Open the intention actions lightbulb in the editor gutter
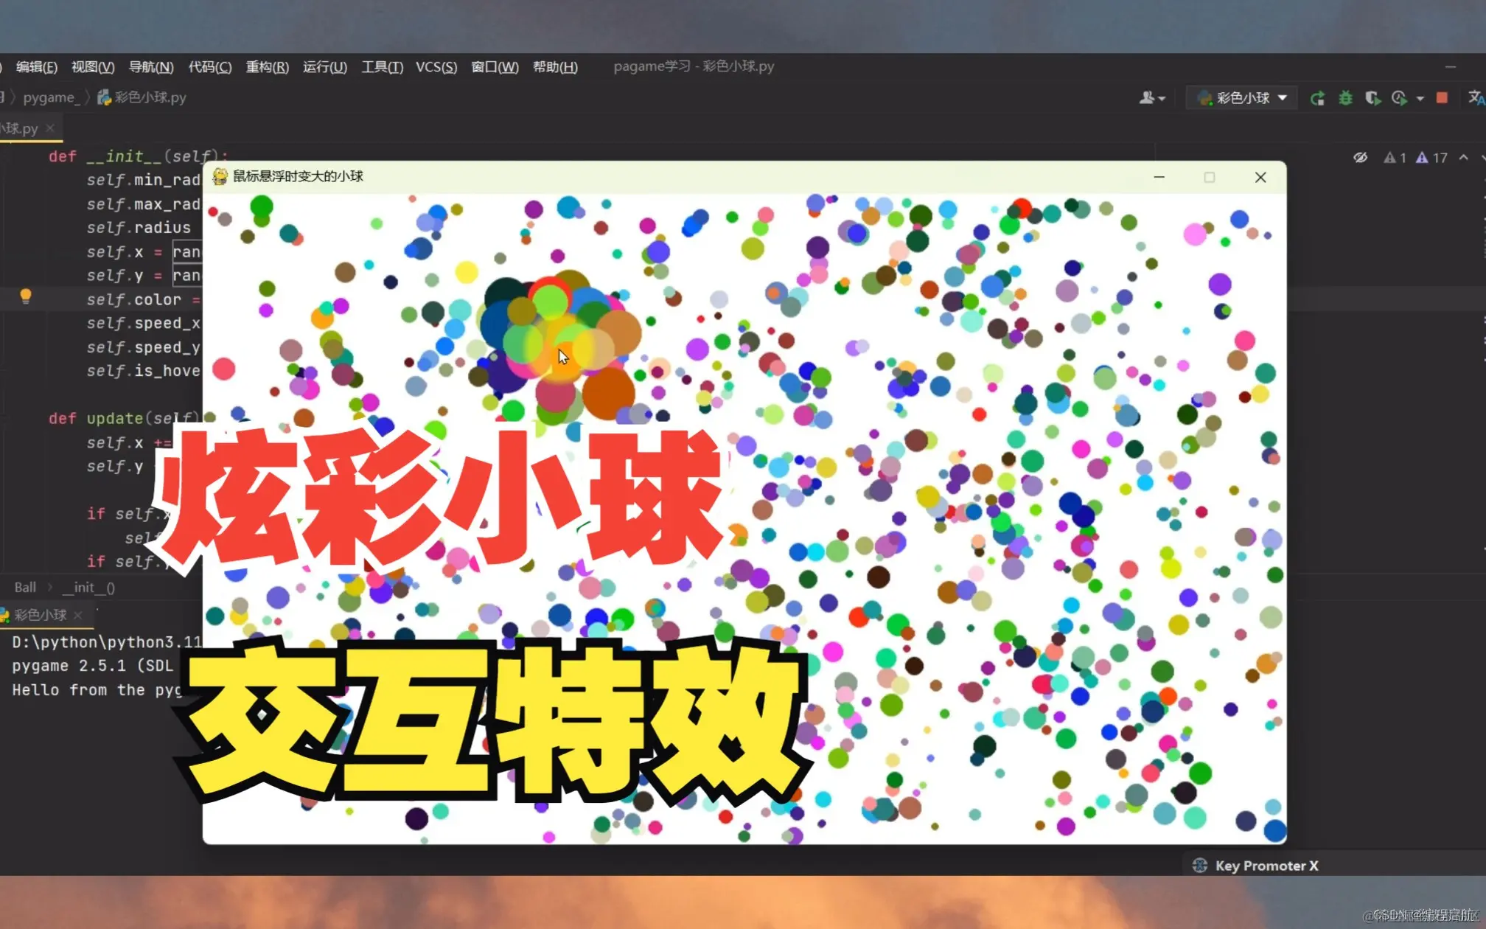This screenshot has height=929, width=1486. (x=27, y=296)
